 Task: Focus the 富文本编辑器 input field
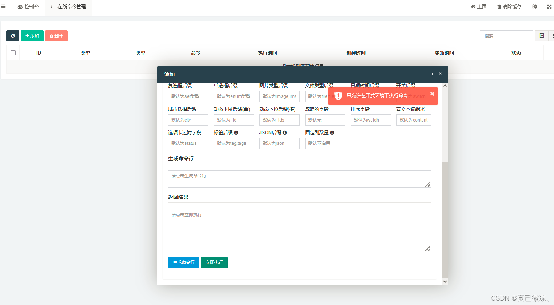pos(414,120)
